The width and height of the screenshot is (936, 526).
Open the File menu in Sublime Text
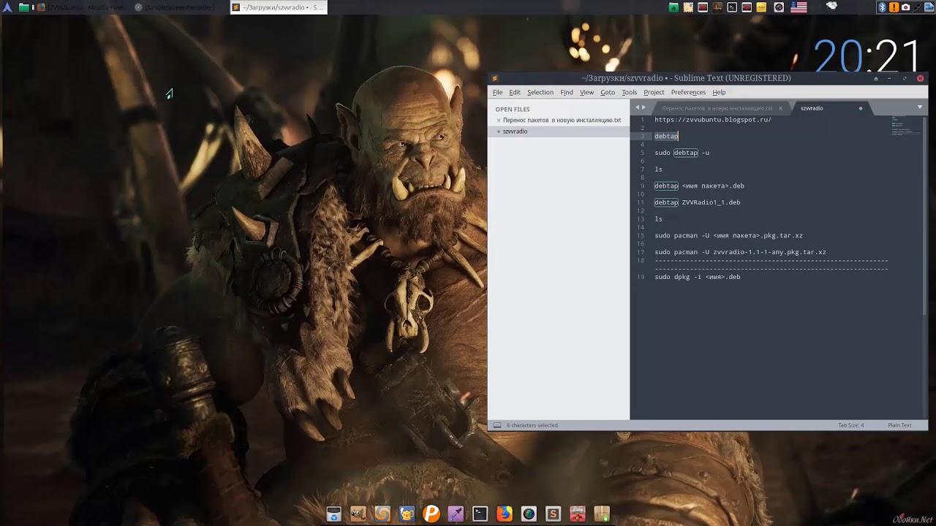click(497, 92)
